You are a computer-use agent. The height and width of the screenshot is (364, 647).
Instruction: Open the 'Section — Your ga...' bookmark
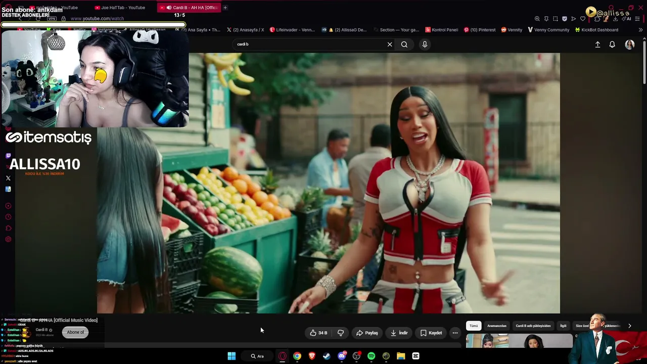pyautogui.click(x=396, y=30)
